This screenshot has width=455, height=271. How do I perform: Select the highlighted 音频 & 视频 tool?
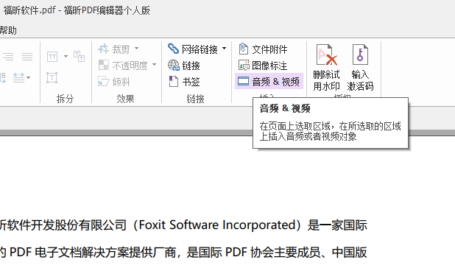click(269, 81)
